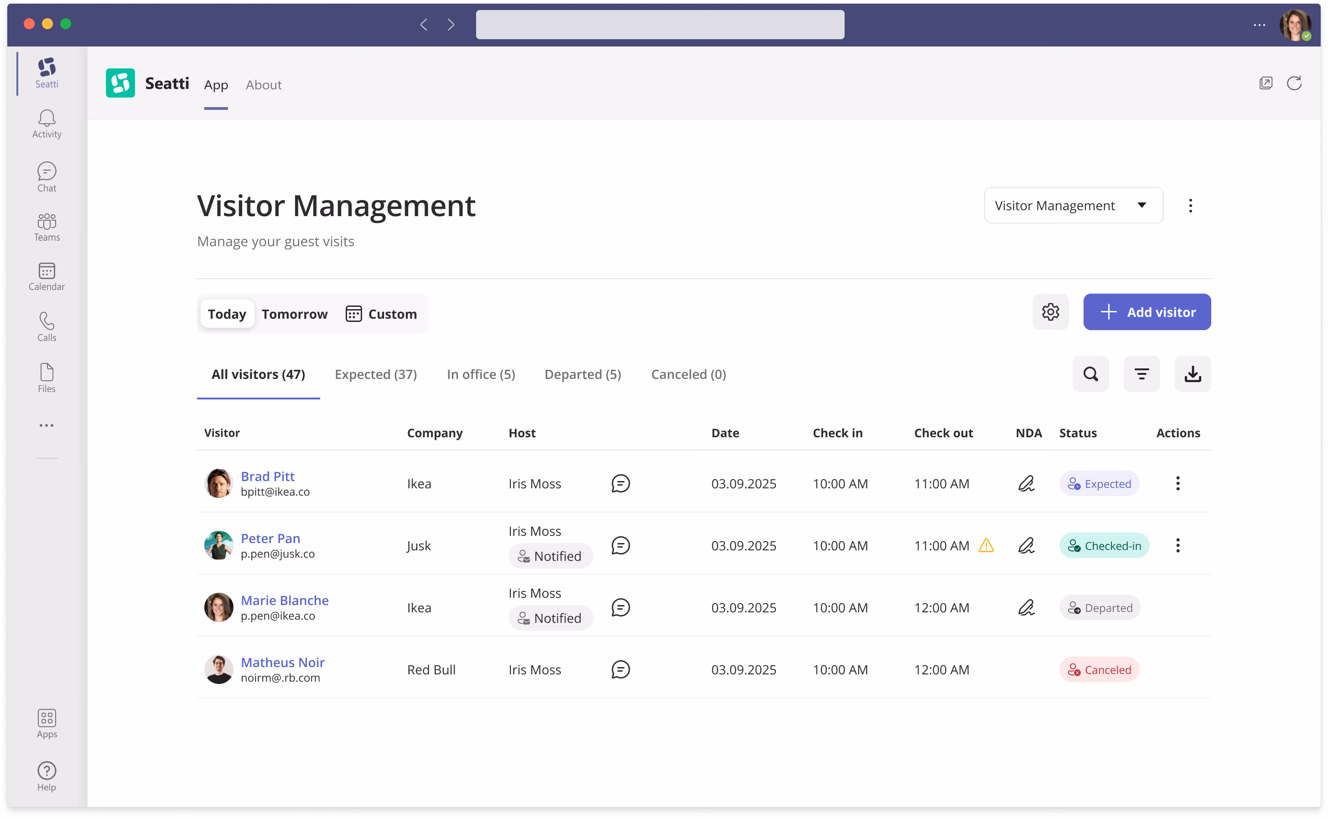Go forward with the right arrow
Viewport: 1328px width, 818px height.
(x=451, y=24)
